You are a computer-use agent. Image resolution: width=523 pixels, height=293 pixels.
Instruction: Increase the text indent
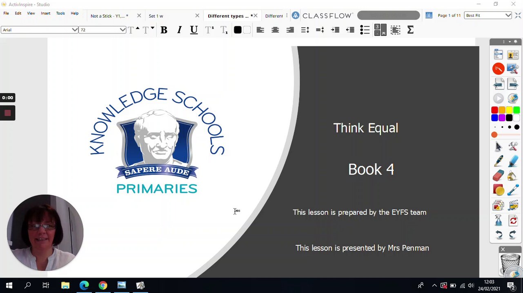tap(335, 30)
